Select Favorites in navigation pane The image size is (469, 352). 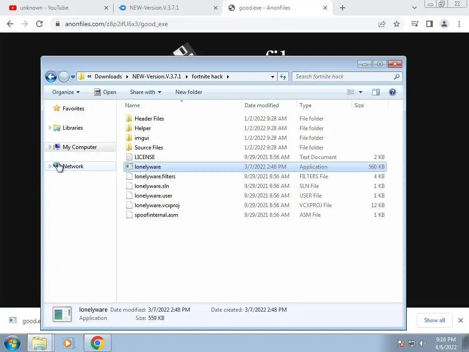click(73, 108)
